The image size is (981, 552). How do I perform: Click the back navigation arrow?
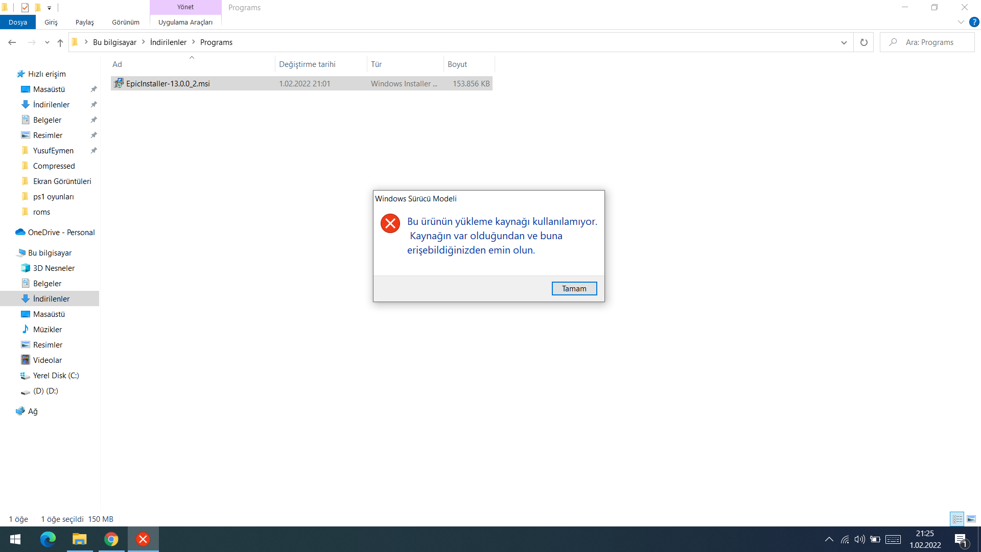(12, 42)
